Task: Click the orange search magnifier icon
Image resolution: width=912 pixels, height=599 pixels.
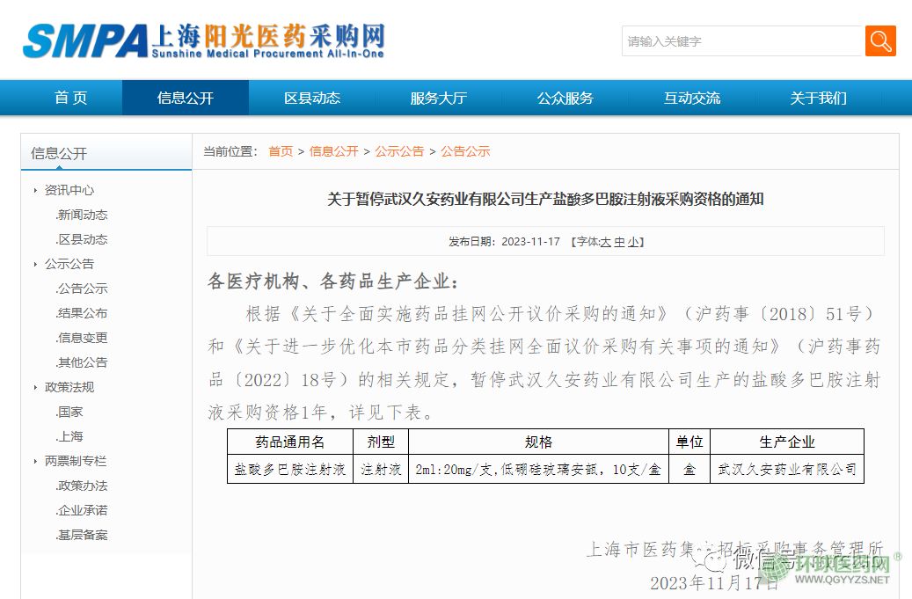Action: (x=880, y=40)
